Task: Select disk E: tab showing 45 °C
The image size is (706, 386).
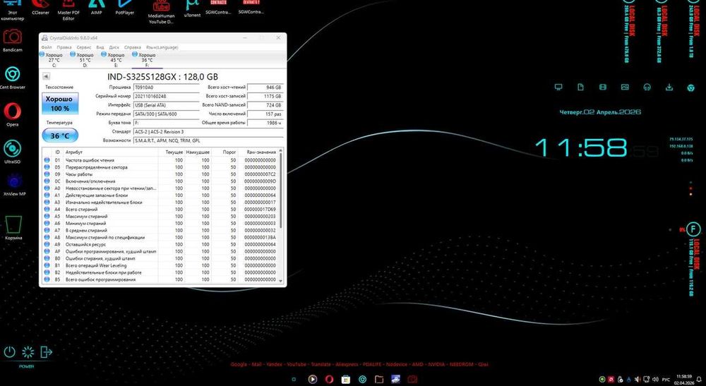Action: [116, 60]
